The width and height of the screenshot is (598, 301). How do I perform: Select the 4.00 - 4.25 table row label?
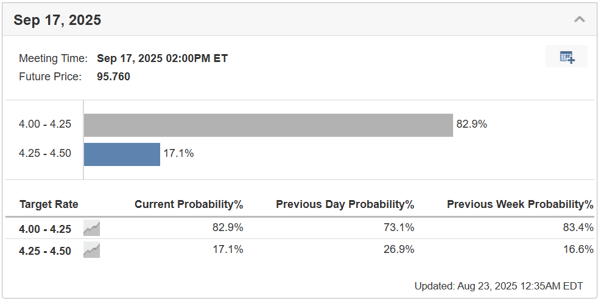pos(45,229)
